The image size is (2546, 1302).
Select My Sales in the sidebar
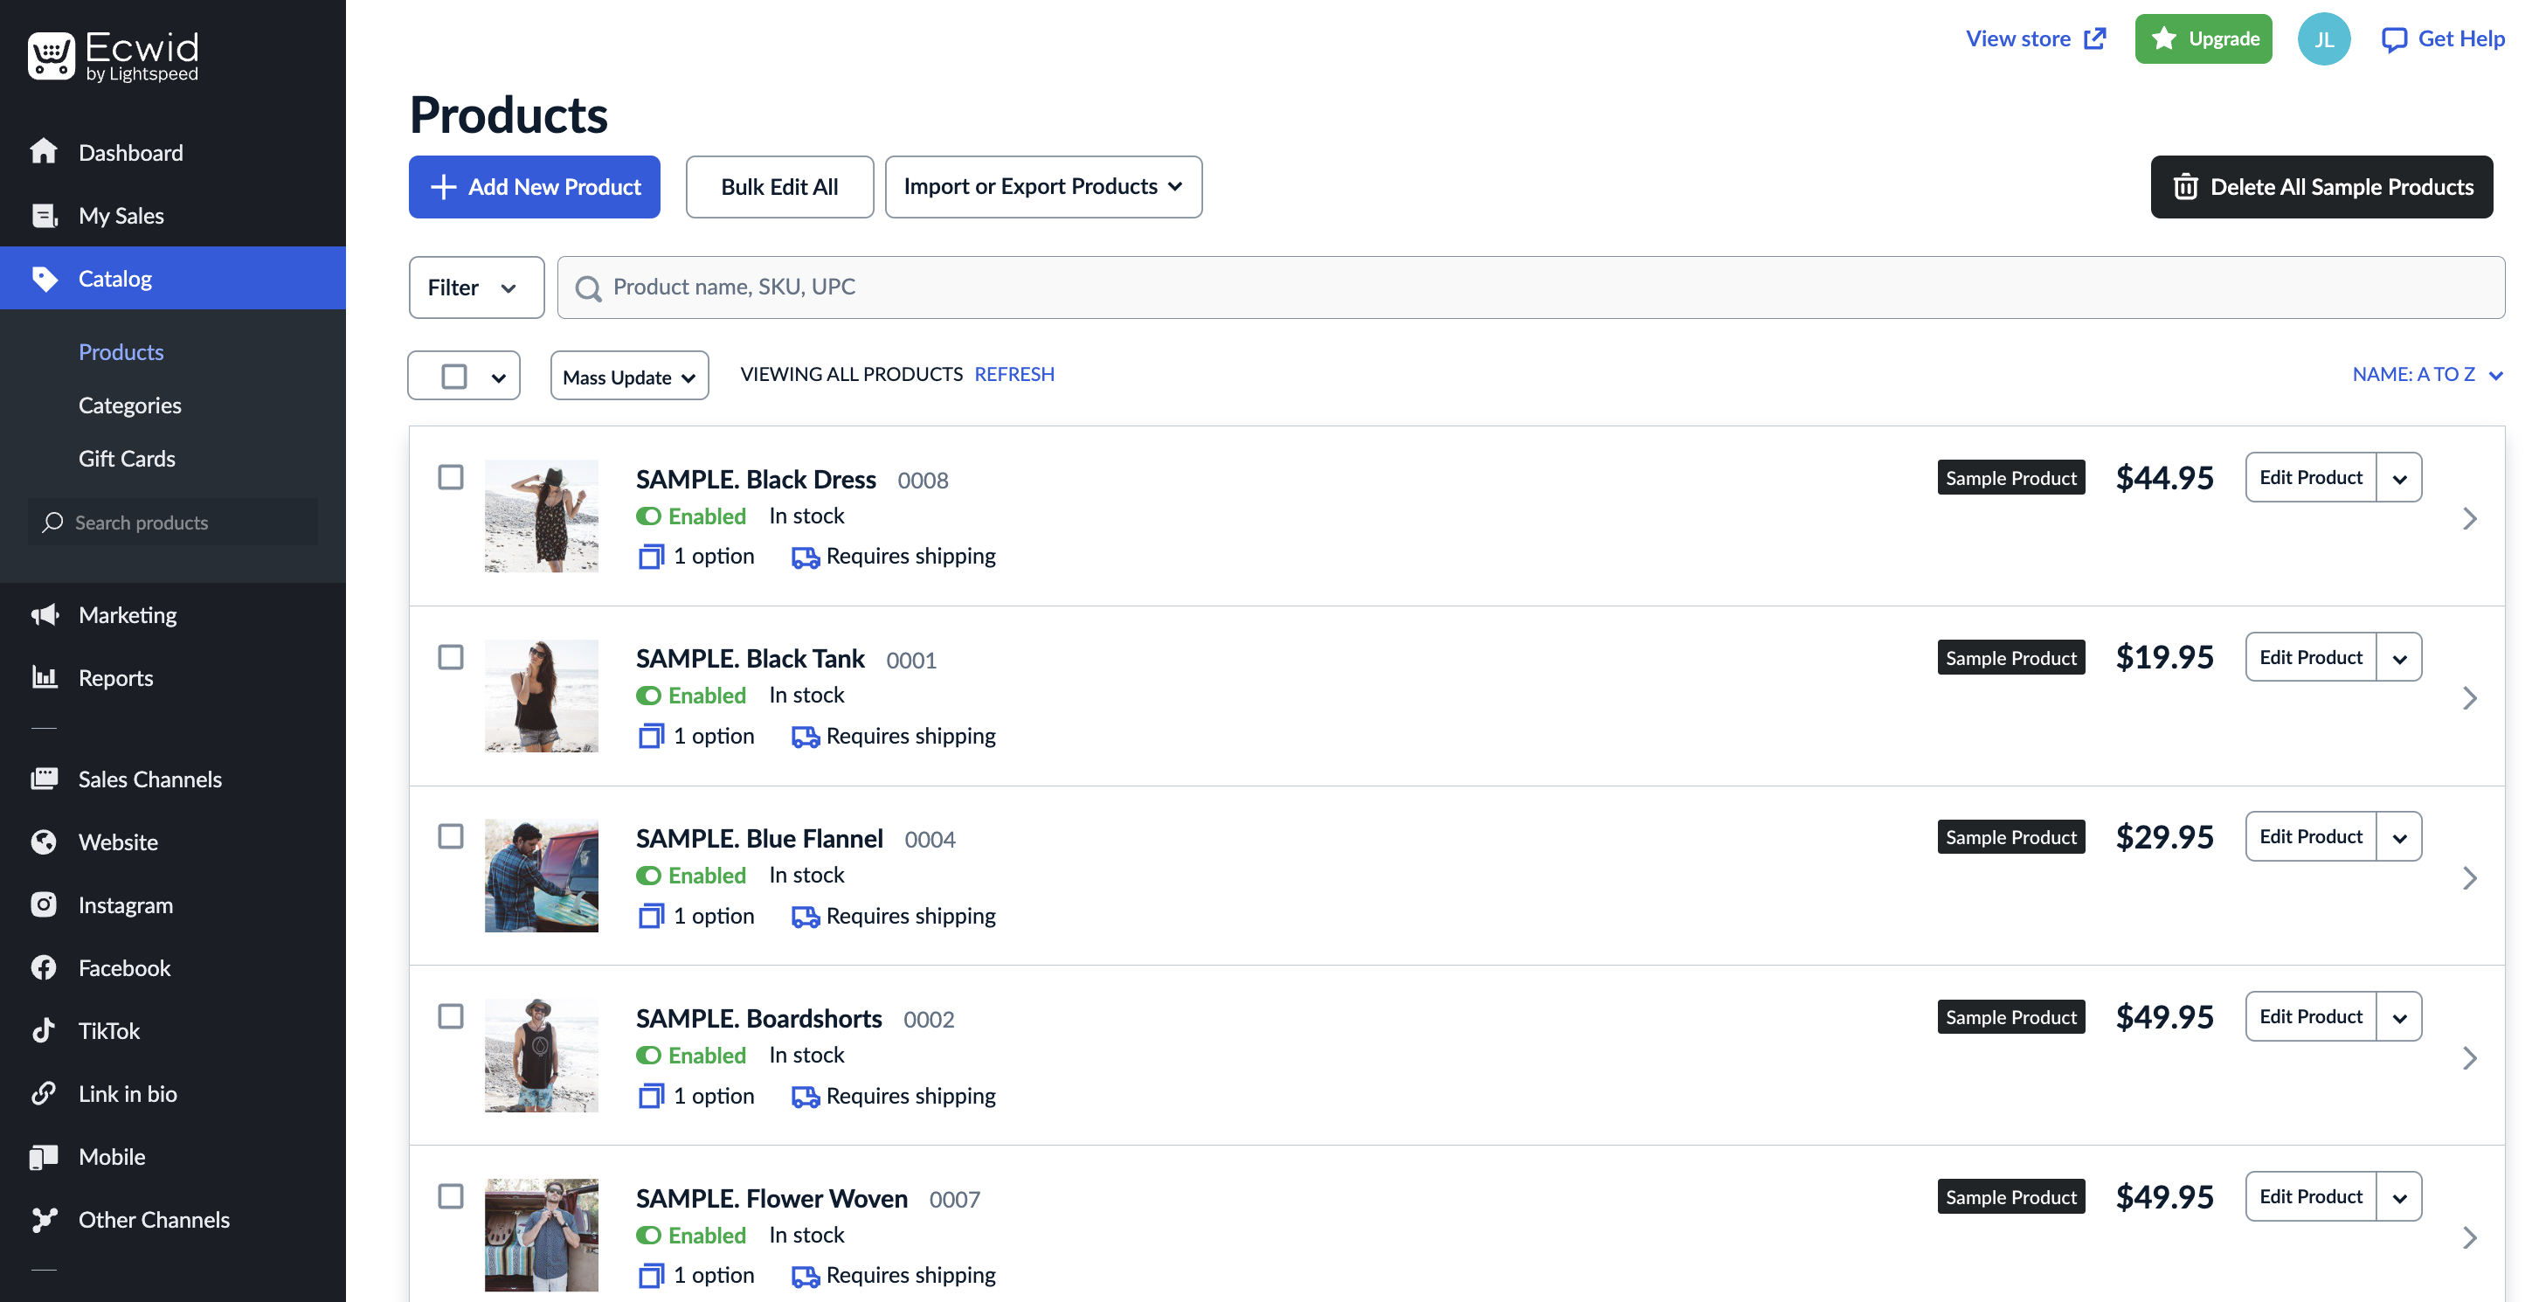[121, 216]
